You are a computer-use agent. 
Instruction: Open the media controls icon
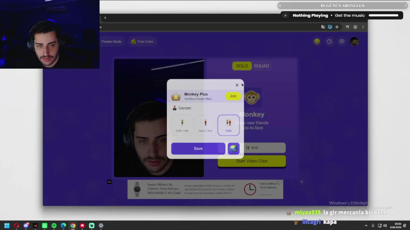coord(348,27)
